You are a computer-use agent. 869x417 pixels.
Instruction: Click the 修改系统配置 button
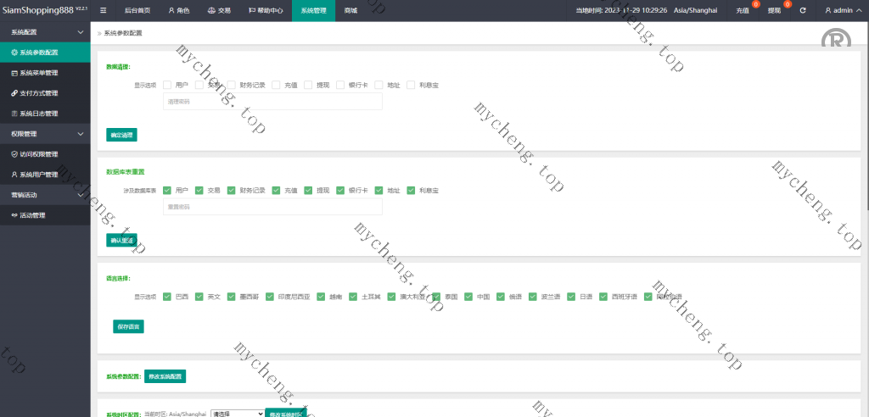tap(165, 376)
